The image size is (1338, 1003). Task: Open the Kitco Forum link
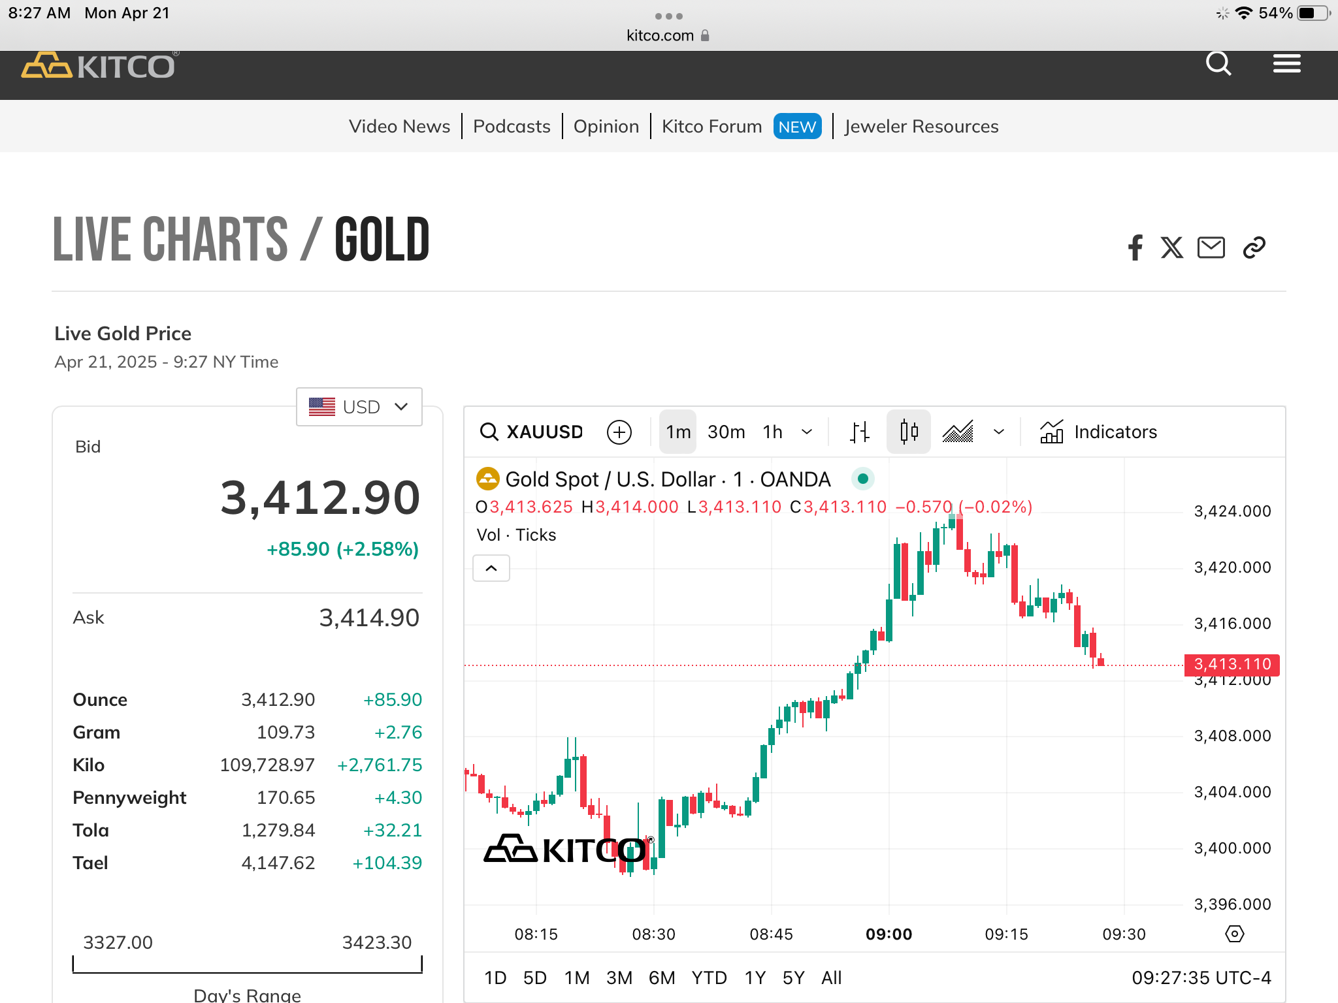[x=712, y=126]
